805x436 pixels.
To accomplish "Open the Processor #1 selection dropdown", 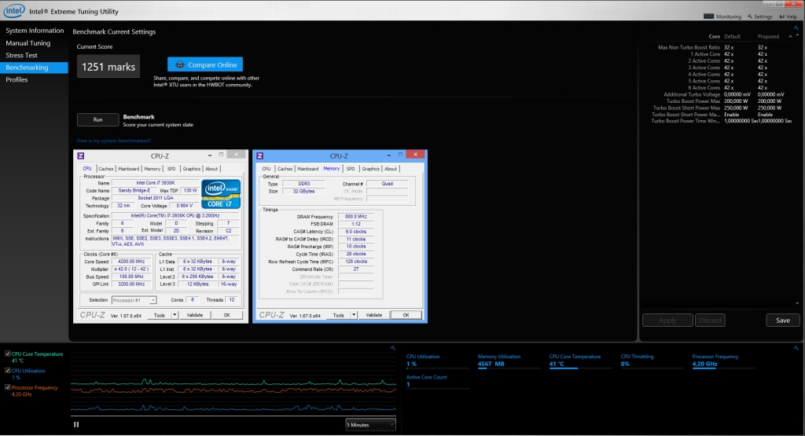I will 134,300.
